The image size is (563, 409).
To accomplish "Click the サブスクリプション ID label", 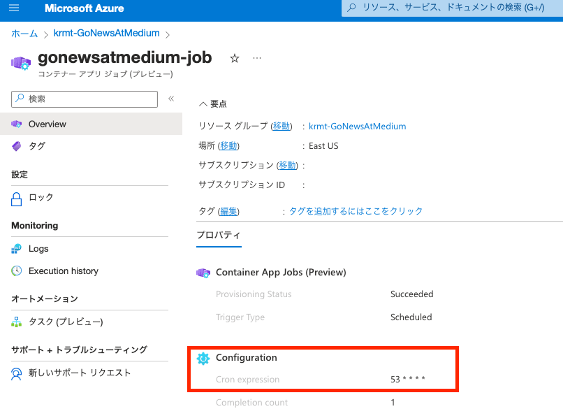I will (x=242, y=185).
